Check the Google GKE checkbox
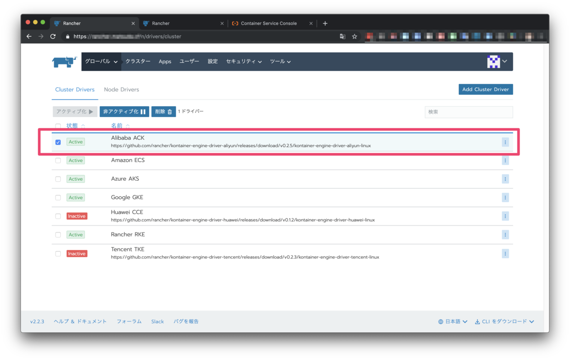The height and width of the screenshot is (360, 570). click(58, 197)
